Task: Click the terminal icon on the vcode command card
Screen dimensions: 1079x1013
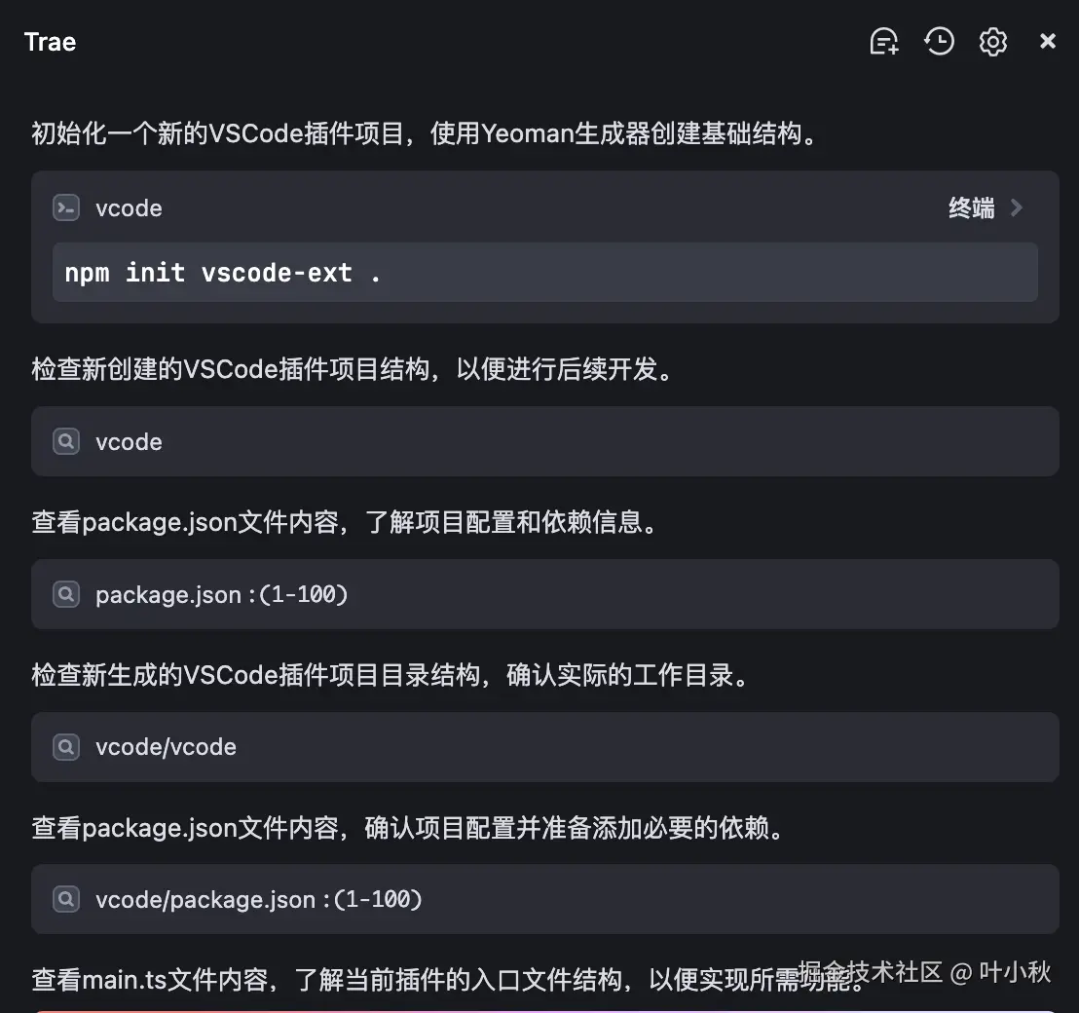Action: 64,207
